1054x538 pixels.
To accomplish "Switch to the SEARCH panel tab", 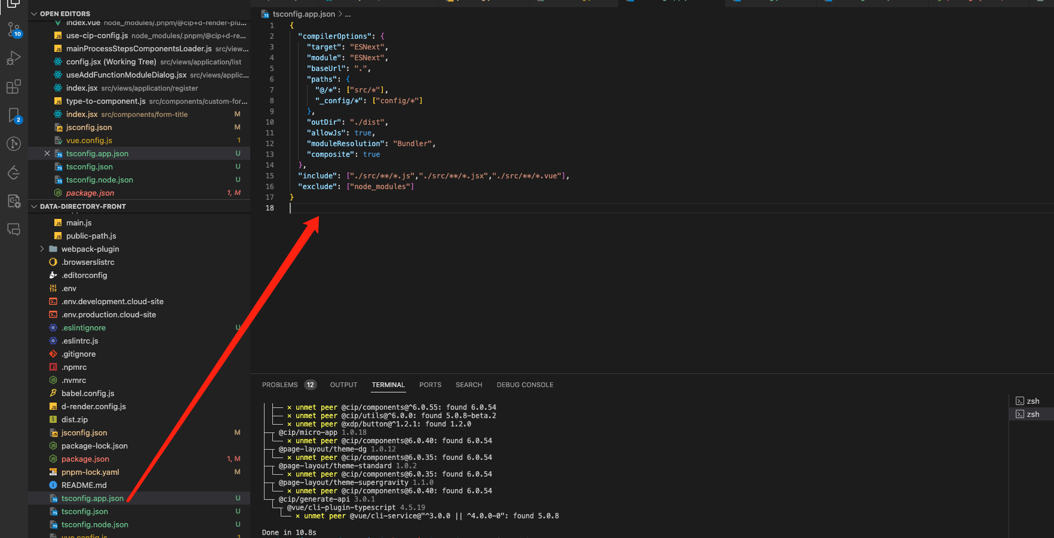I will click(469, 385).
